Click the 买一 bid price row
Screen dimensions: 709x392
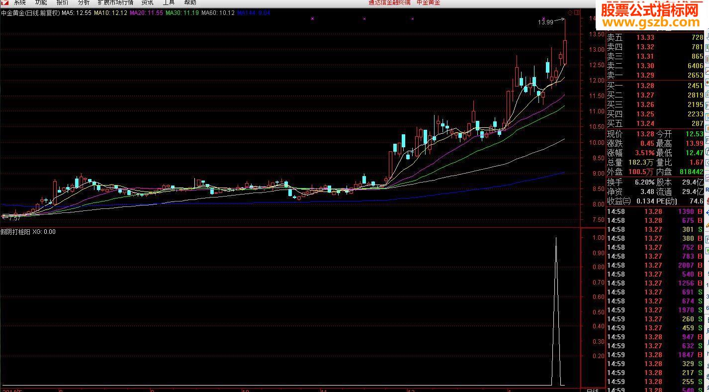click(x=655, y=86)
